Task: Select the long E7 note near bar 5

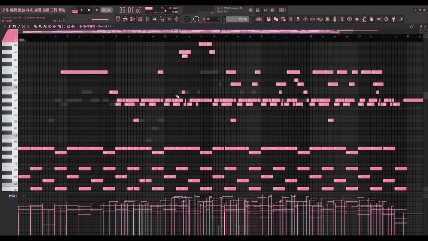Action: (84, 72)
